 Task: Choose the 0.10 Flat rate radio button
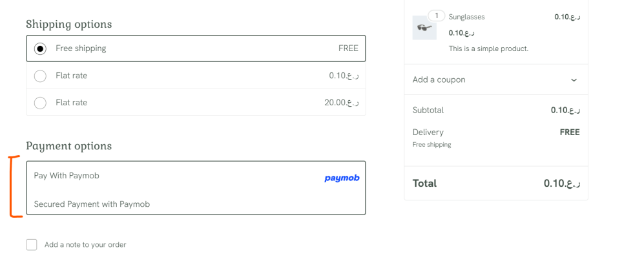tap(40, 76)
